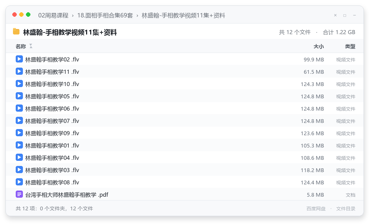
Task: Click the video icon for 林盛翰手相教学05 .flv
Action: 19,96
